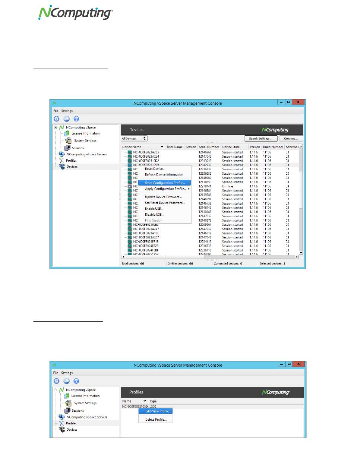The height and width of the screenshot is (465, 354).
Task: Choose Delete Profile in the Profiles context menu
Action: [x=156, y=420]
